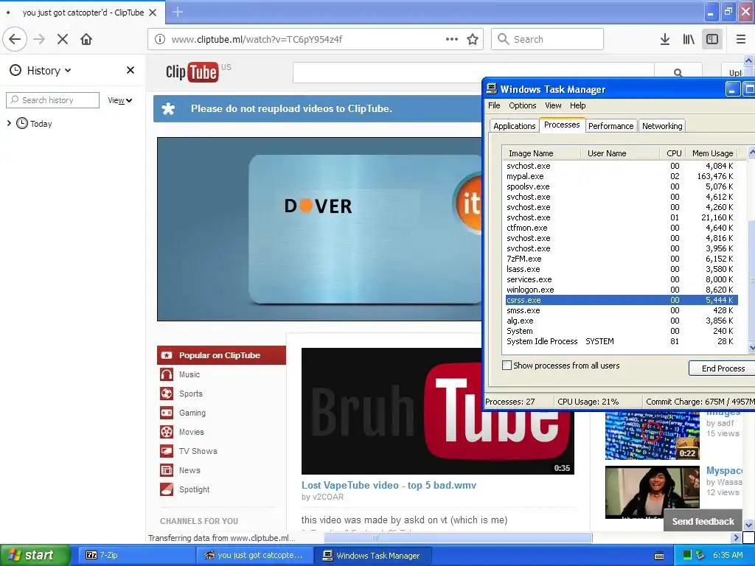Open the TV Shows category icon

167,451
